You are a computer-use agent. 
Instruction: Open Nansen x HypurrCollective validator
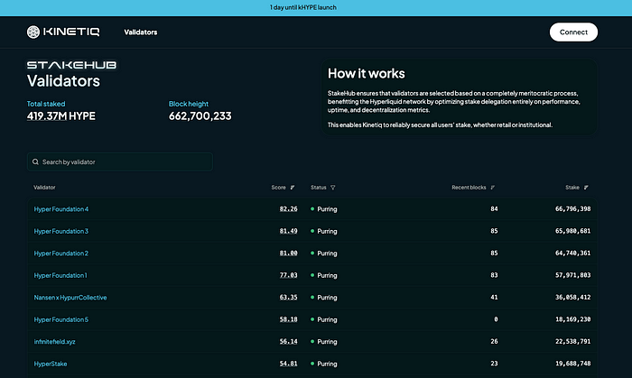(70, 298)
